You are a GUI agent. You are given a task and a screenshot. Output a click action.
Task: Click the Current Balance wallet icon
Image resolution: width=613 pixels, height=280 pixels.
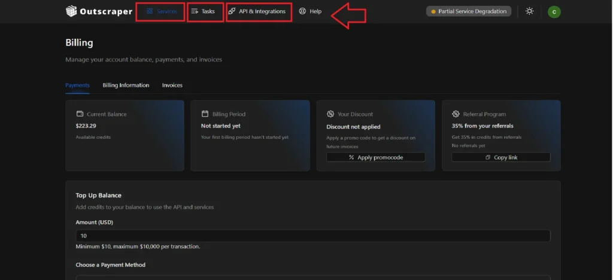[80, 114]
